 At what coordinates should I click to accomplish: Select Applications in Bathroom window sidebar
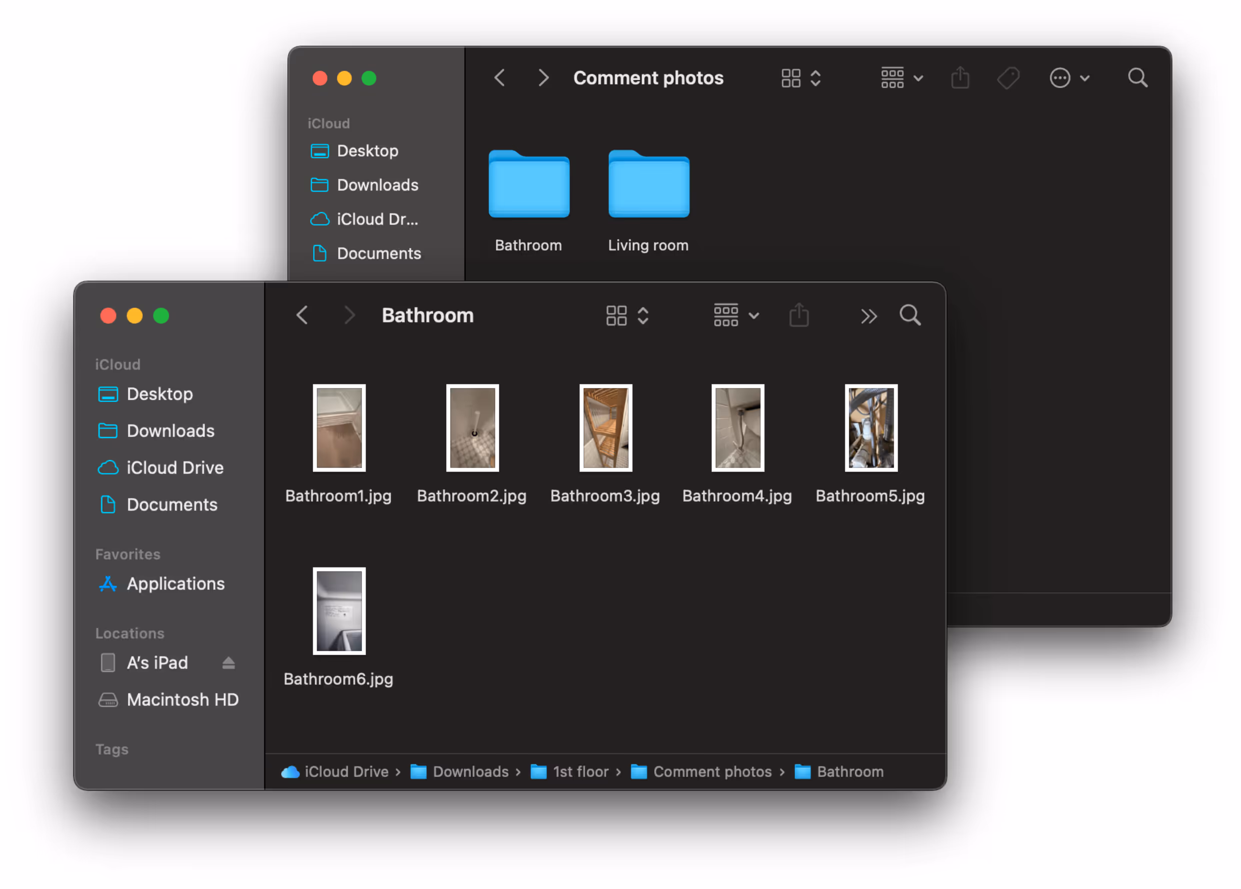coord(175,583)
